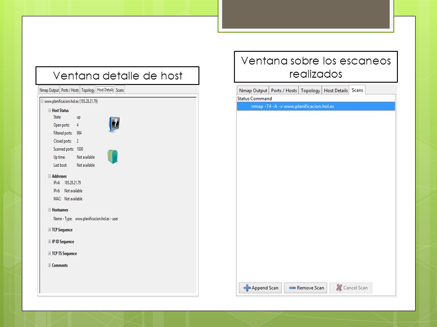This screenshot has height=327, width=437.
Task: Expand the TCP TS Sequence section
Action: 49,253
